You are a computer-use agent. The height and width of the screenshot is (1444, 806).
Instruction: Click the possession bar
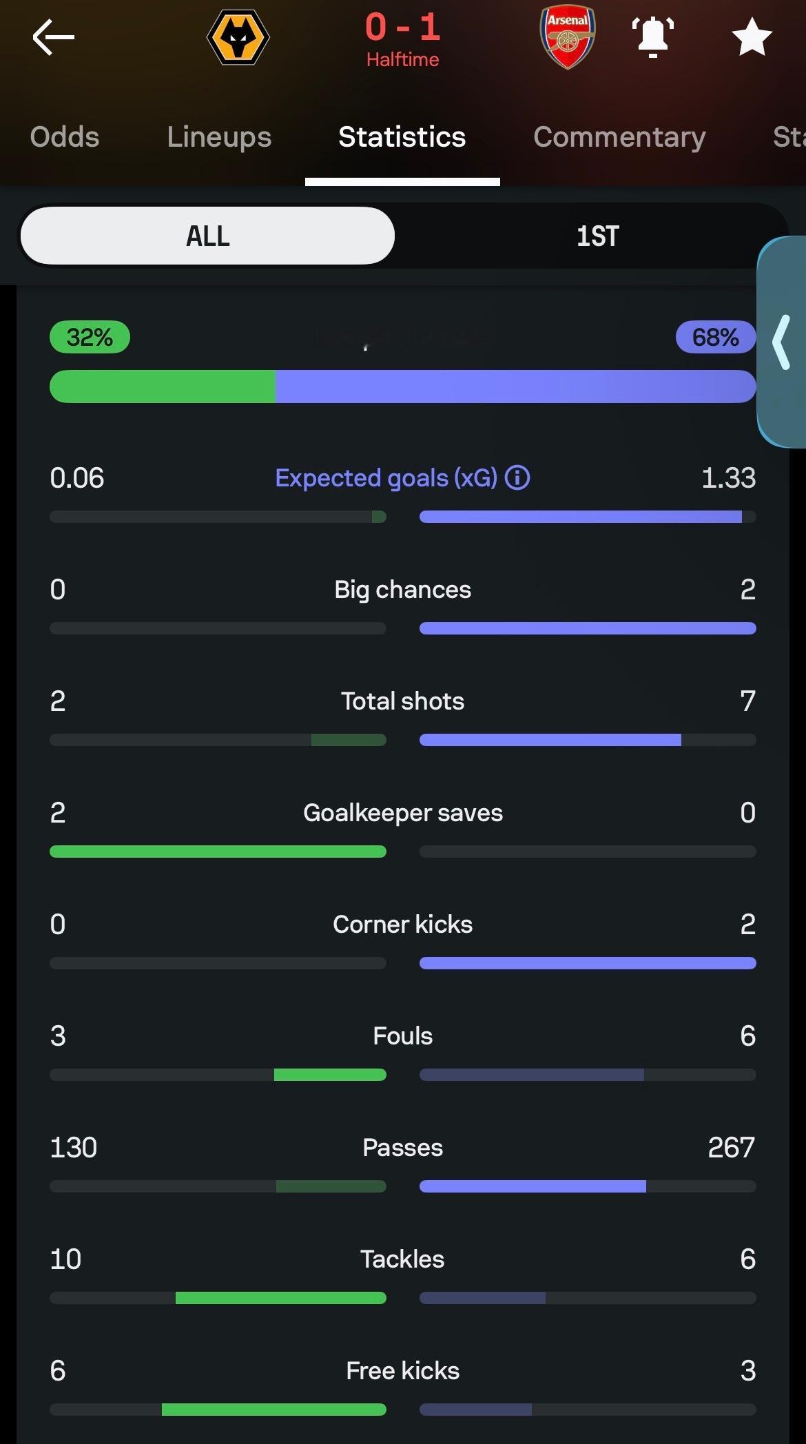pyautogui.click(x=402, y=386)
